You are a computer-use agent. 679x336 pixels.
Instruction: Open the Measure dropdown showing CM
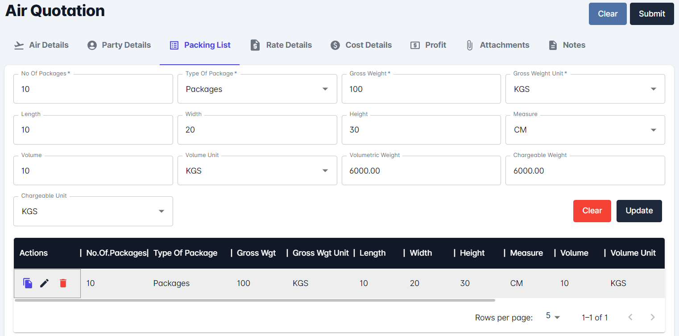(585, 130)
